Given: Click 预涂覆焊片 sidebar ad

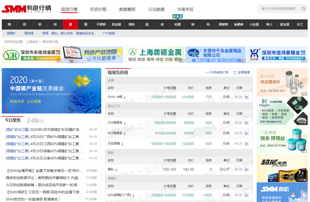Looking at the screenshot, I should coord(282,82).
